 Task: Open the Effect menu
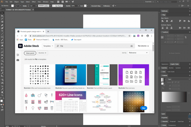[x=34, y=2]
